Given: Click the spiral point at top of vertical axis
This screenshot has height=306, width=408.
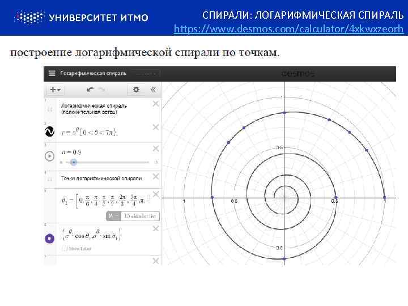Looking at the screenshot, I should click(284, 113).
